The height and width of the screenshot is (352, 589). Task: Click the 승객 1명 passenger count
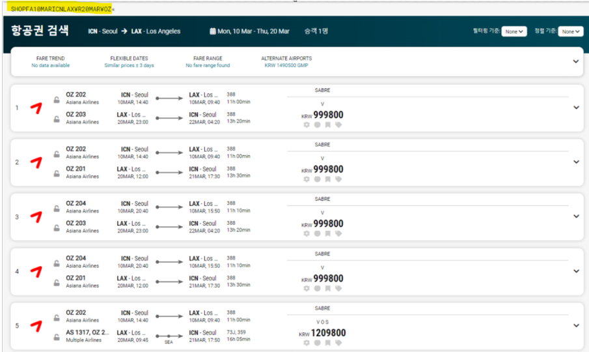[x=316, y=31]
